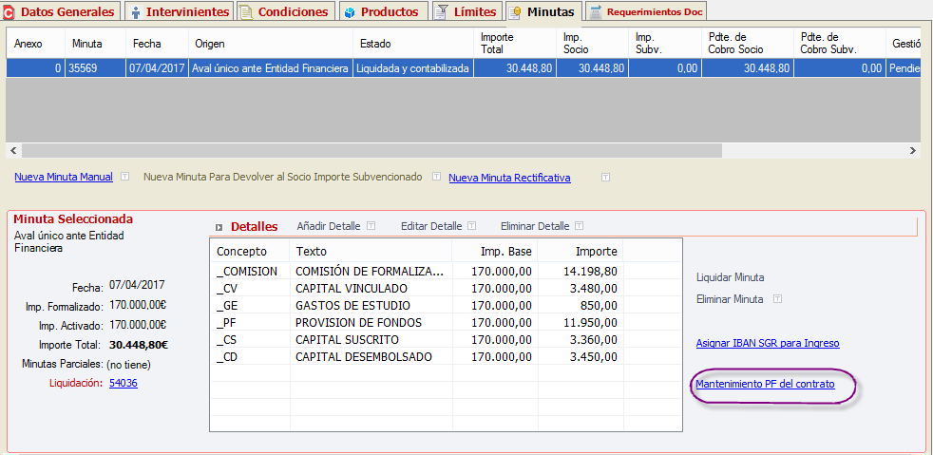Click the Nueva Minuta Manual link

click(64, 177)
